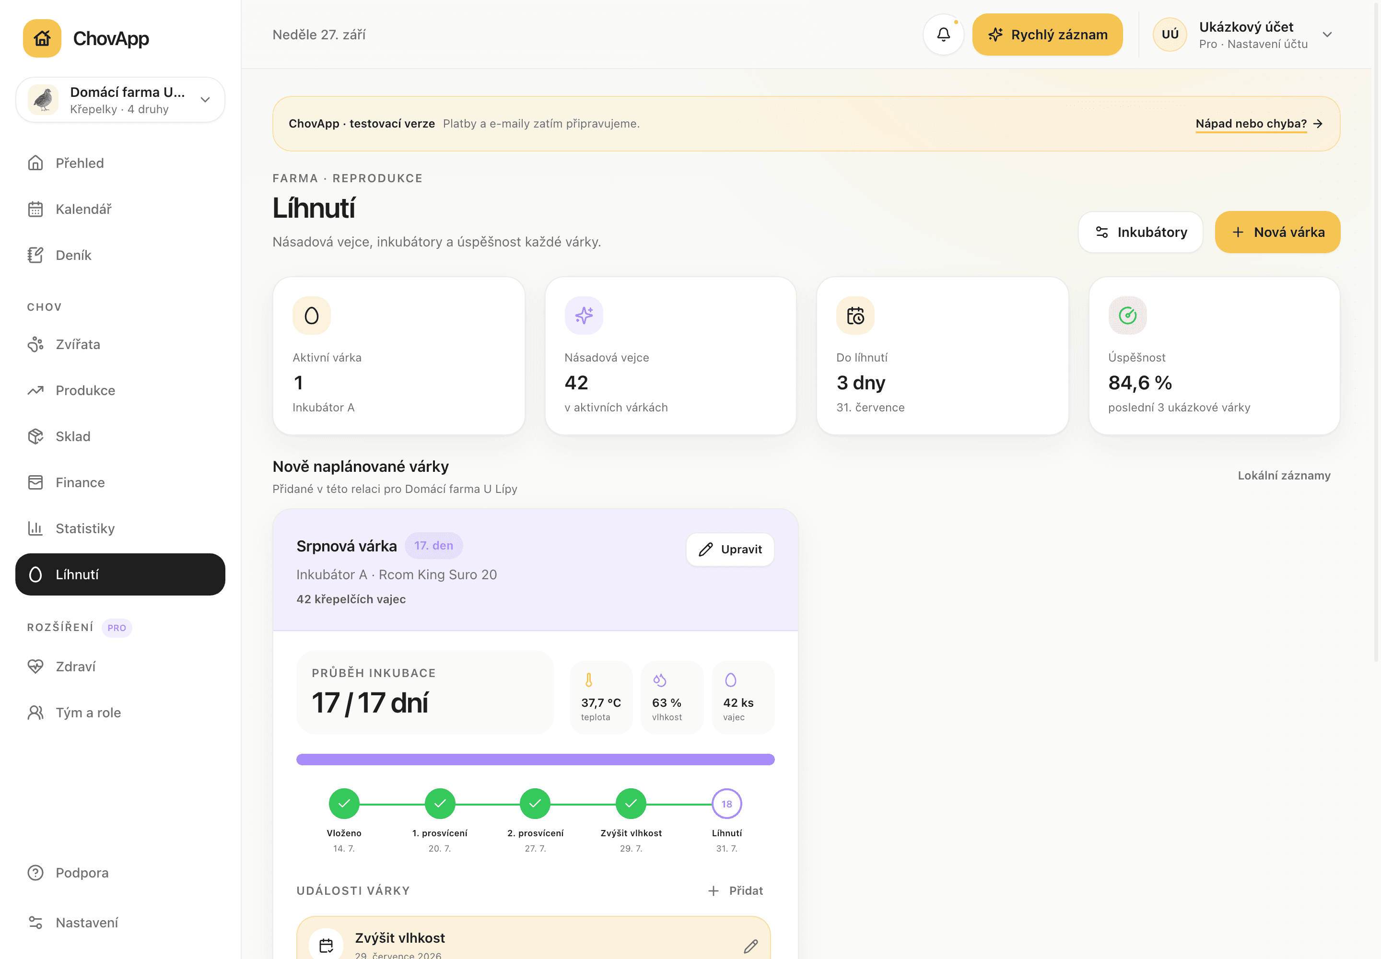This screenshot has width=1381, height=959.
Task: Open Statistiky page
Action: [x=120, y=528]
